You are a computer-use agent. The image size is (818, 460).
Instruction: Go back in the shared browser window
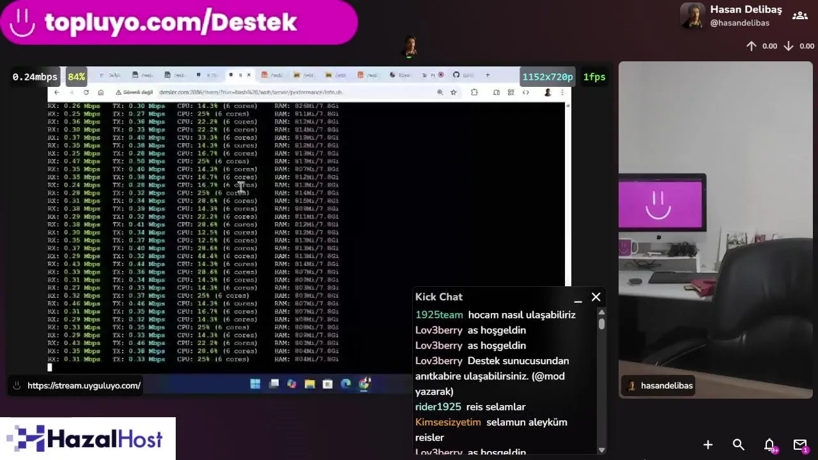click(56, 93)
